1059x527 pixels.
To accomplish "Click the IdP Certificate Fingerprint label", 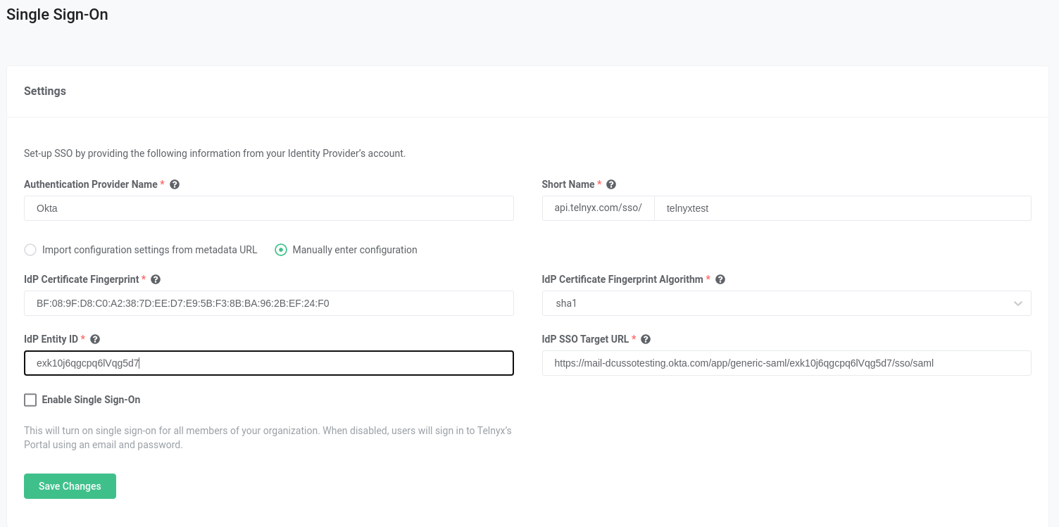I will point(82,279).
